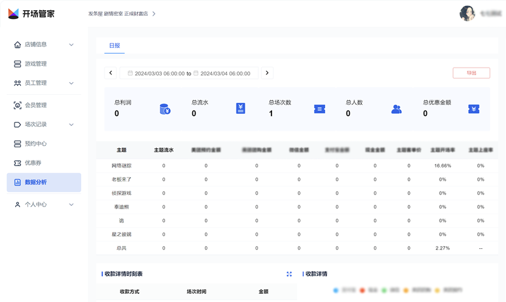Image resolution: width=506 pixels, height=302 pixels.
Task: Open 会员管理 menu item
Action: pos(44,105)
